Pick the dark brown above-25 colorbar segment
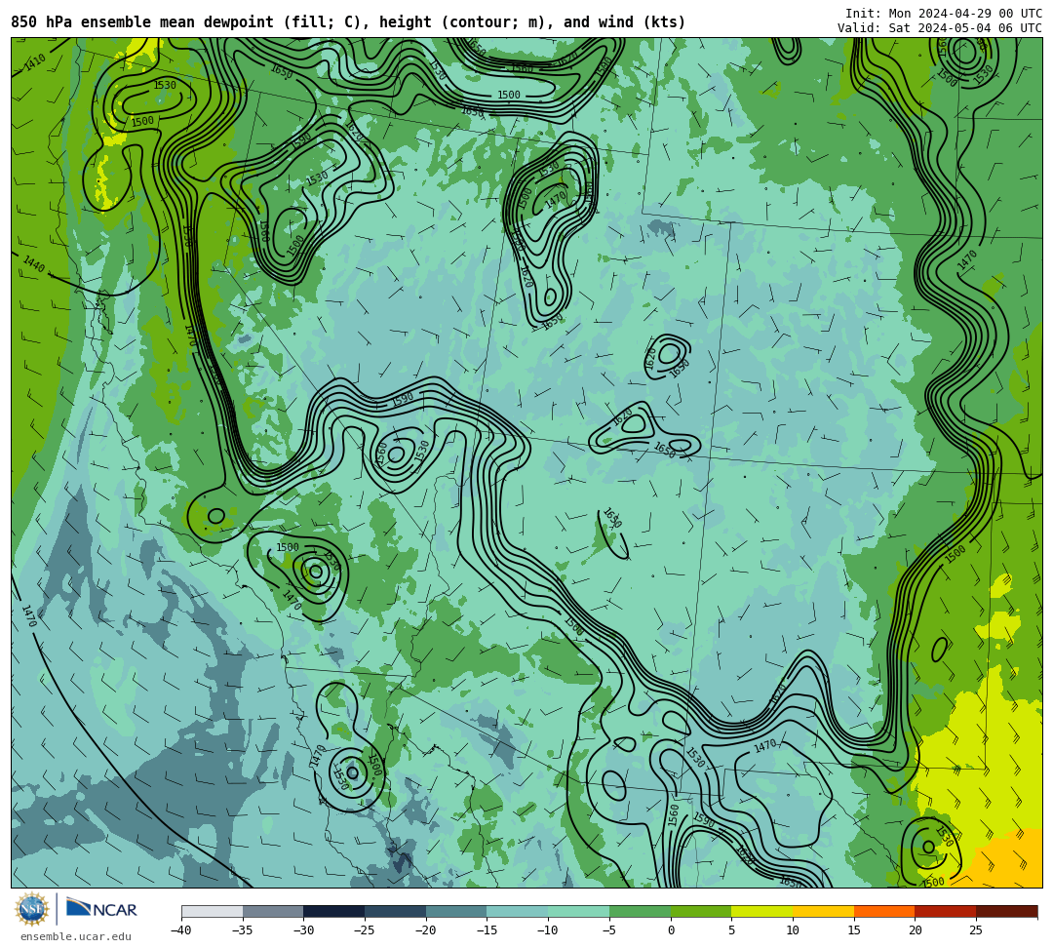 point(1006,911)
